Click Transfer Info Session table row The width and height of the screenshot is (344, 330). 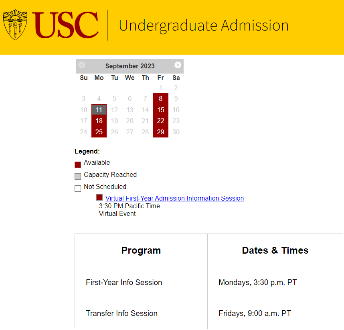[x=209, y=314]
